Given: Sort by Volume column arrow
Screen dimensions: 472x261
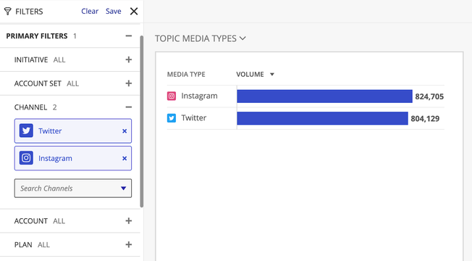Looking at the screenshot, I should (272, 75).
